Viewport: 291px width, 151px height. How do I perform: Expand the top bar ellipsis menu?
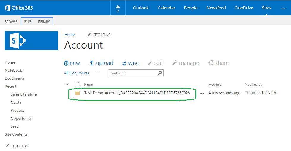[x=283, y=9]
